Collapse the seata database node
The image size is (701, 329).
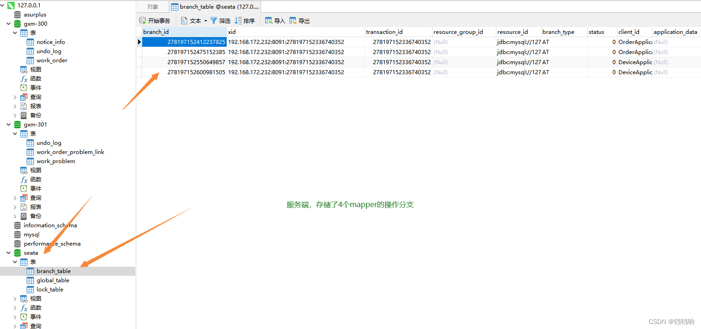pos(9,253)
